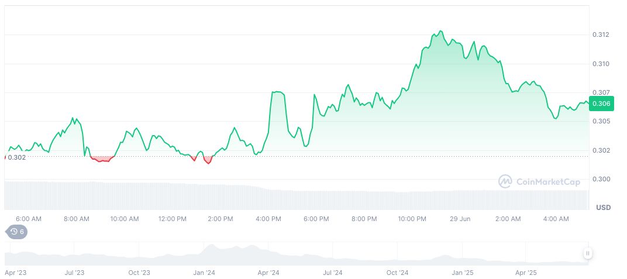
Task: Click the CoinMarketCap watermark logo
Action: click(x=539, y=182)
